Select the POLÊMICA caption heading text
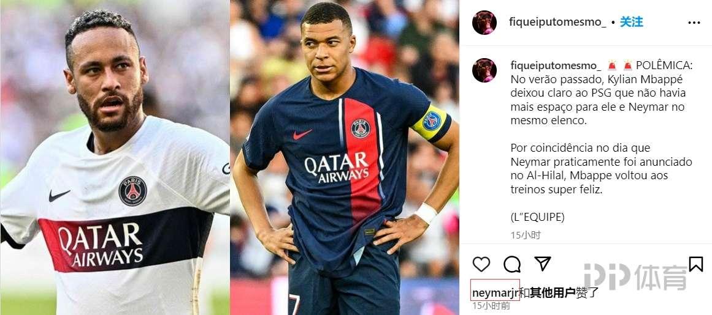 point(664,65)
